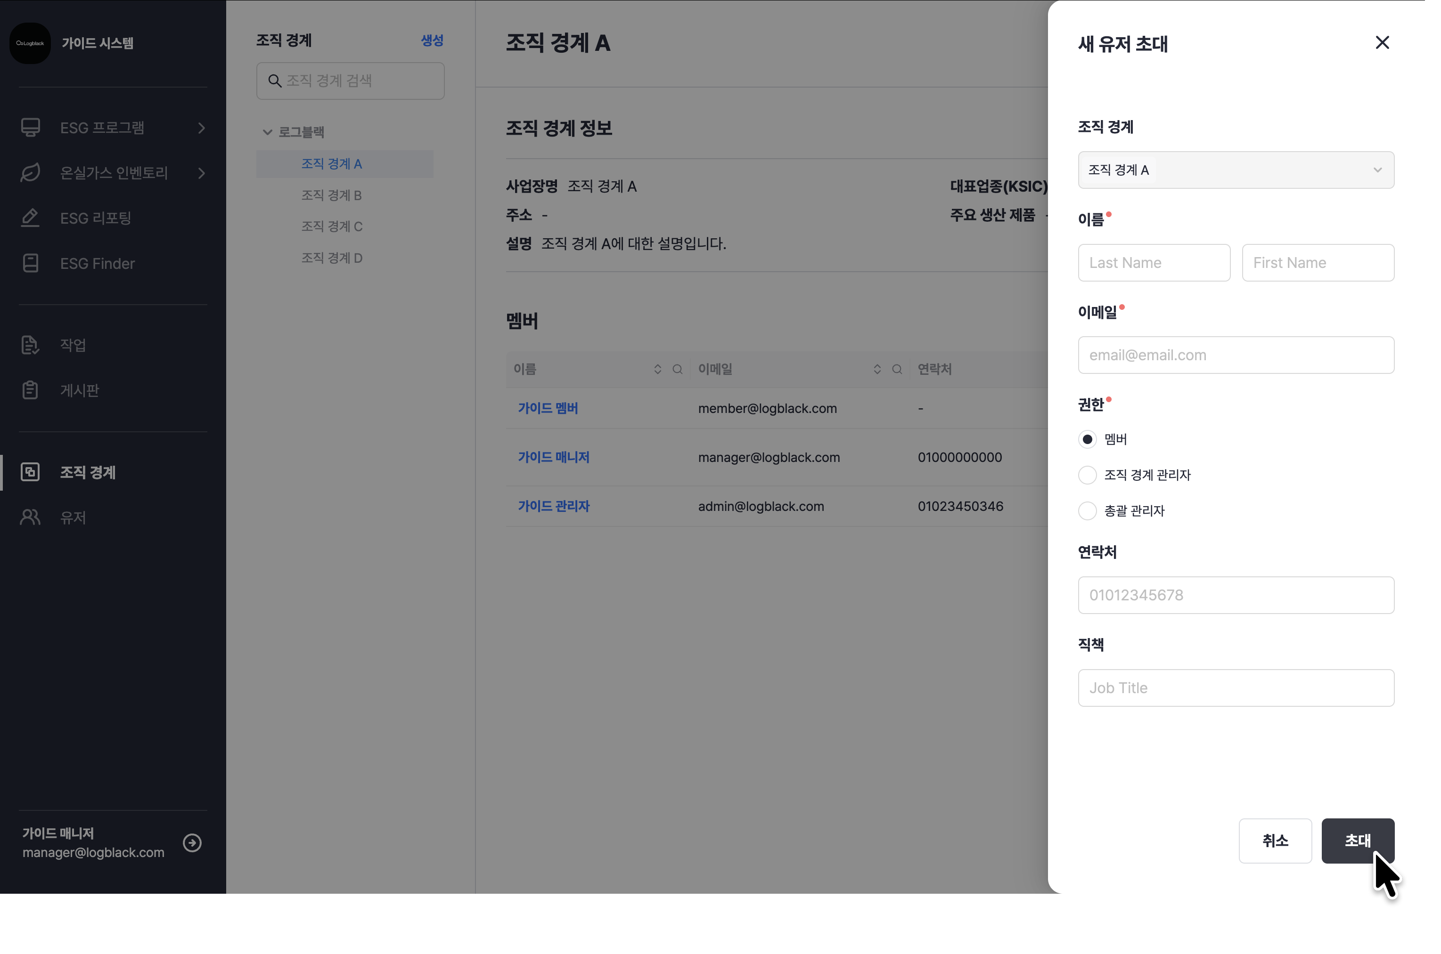Close the 새 유저 초대 panel with the X icon

click(x=1382, y=42)
